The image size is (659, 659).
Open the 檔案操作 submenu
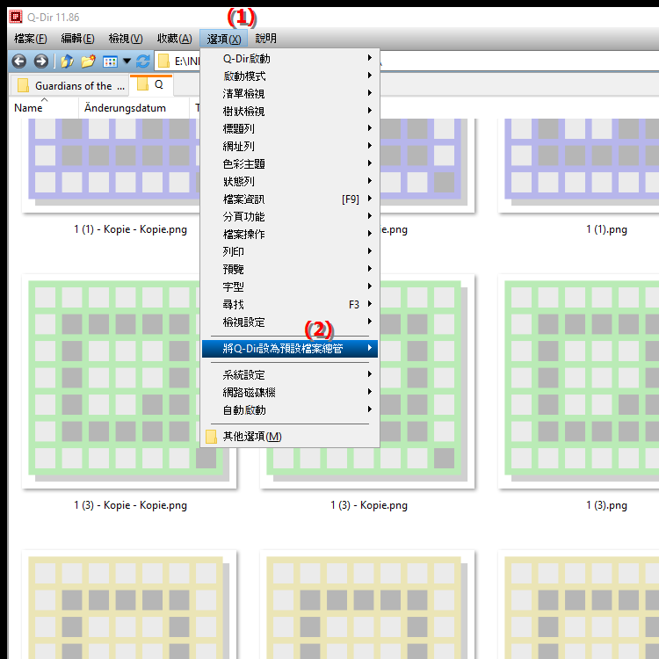[x=290, y=234]
